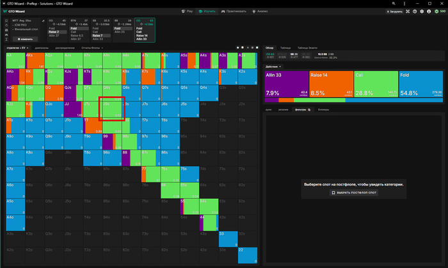
Task: Open the стратегия + EV dropdown
Action: 17,48
